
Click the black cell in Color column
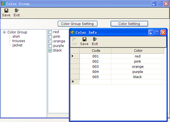click(138, 77)
